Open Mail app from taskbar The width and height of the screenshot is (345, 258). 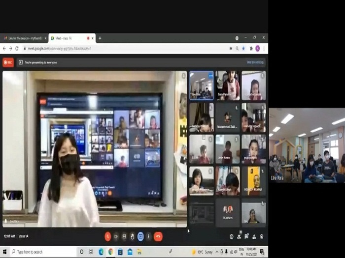[x=130, y=252]
